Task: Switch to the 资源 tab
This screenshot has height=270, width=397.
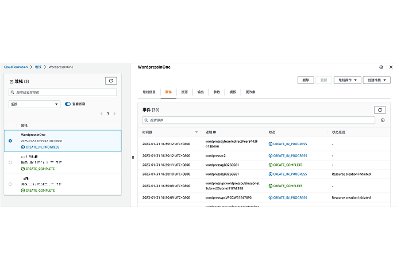Action: tap(184, 92)
